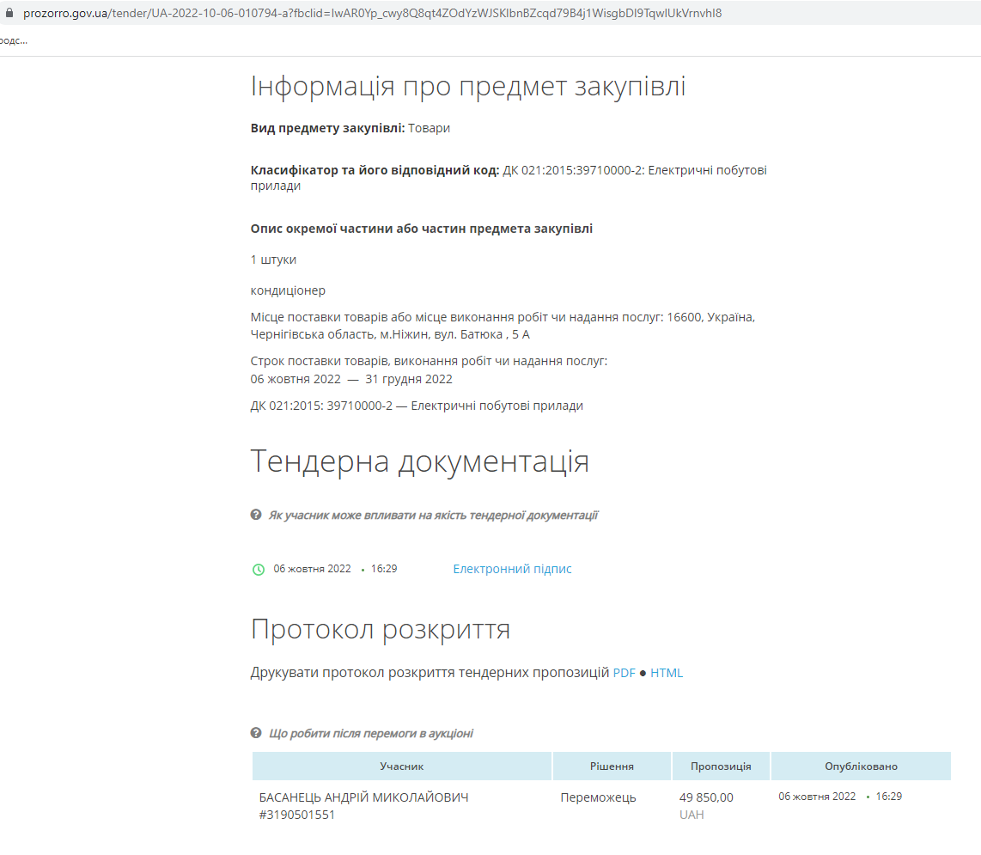Image resolution: width=981 pixels, height=855 pixels.
Task: Click the green clock icon next to 06 жовтня 2022
Action: tap(259, 569)
